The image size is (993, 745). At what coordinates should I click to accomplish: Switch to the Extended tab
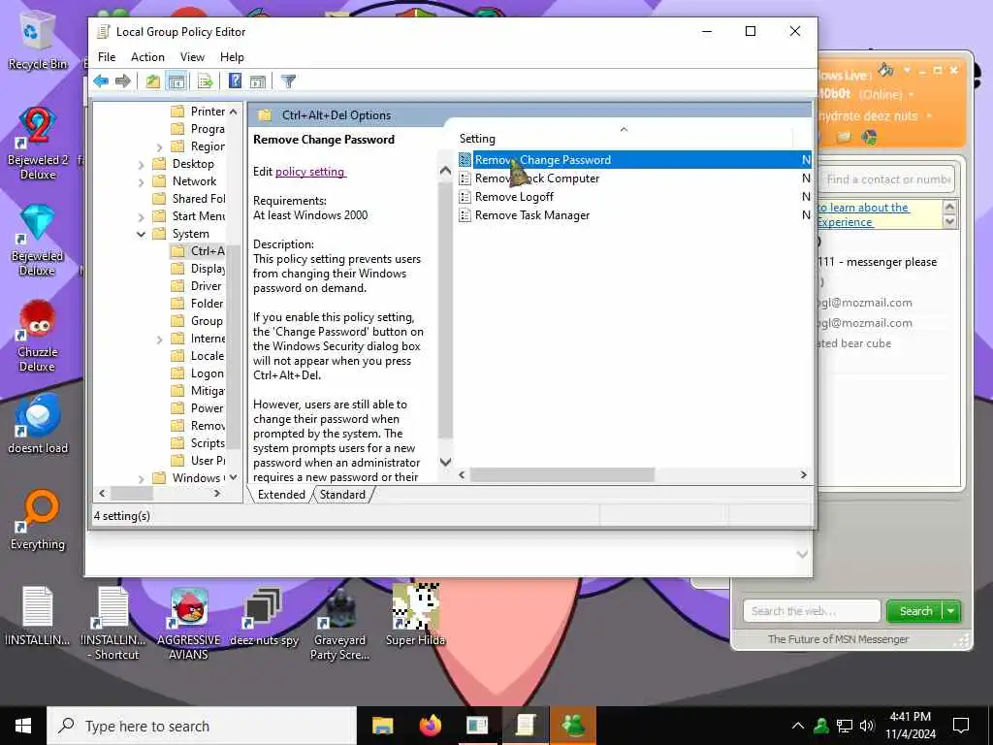(x=281, y=494)
